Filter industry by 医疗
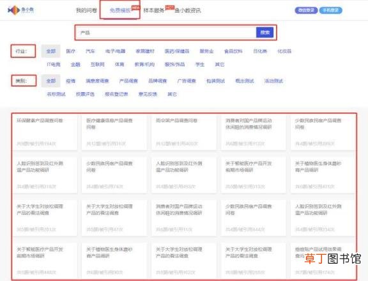 (x=71, y=51)
